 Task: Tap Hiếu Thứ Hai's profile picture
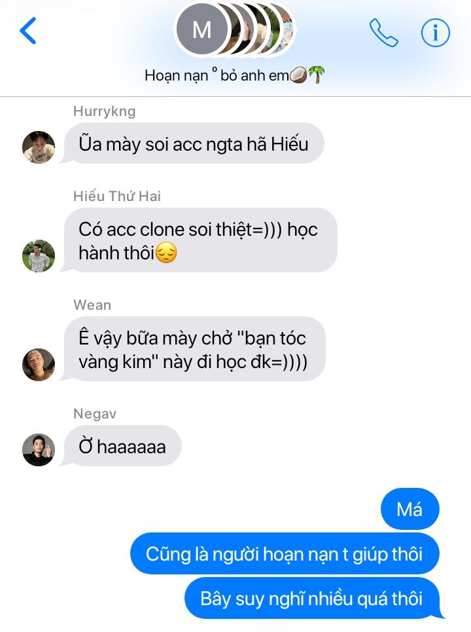39,256
